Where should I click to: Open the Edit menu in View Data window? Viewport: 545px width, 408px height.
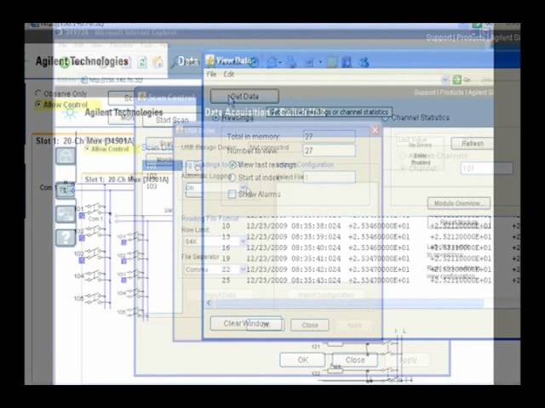point(229,74)
